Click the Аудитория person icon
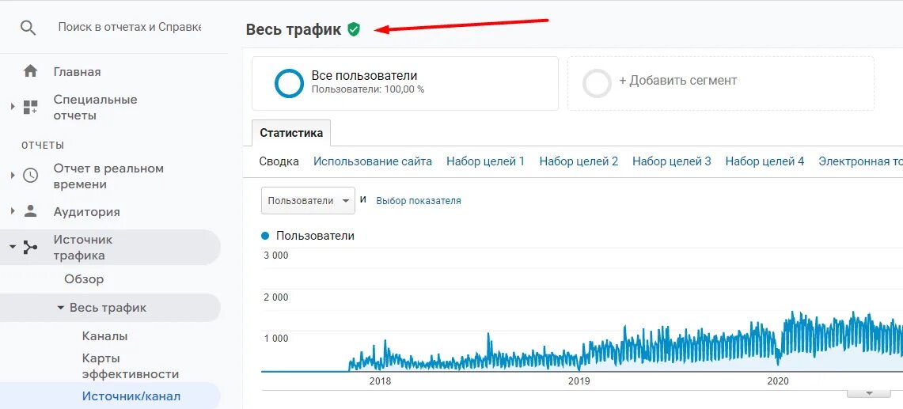Viewport: 903px width, 409px height. [x=30, y=211]
